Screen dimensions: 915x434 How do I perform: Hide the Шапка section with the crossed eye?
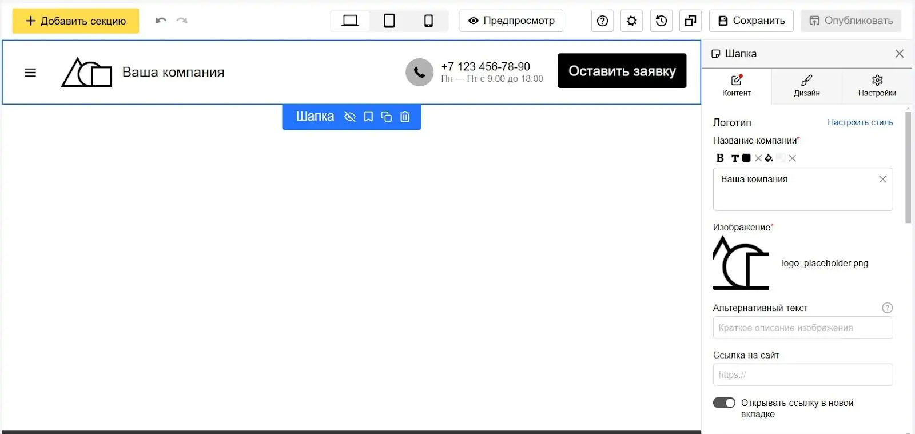pyautogui.click(x=350, y=117)
